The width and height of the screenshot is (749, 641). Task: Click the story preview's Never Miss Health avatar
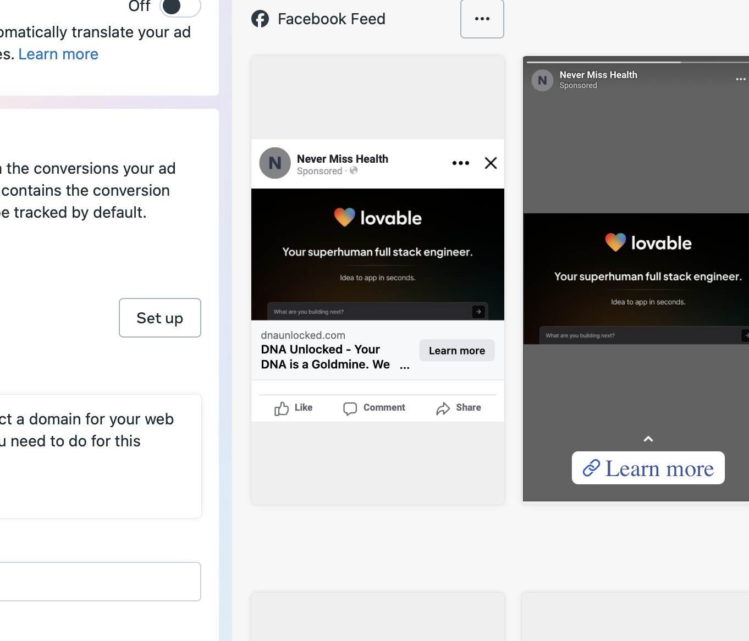[542, 80]
